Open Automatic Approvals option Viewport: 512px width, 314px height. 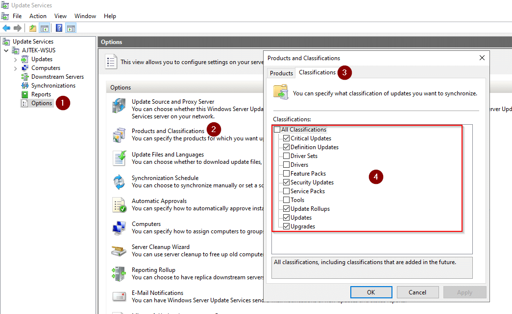pyautogui.click(x=159, y=201)
